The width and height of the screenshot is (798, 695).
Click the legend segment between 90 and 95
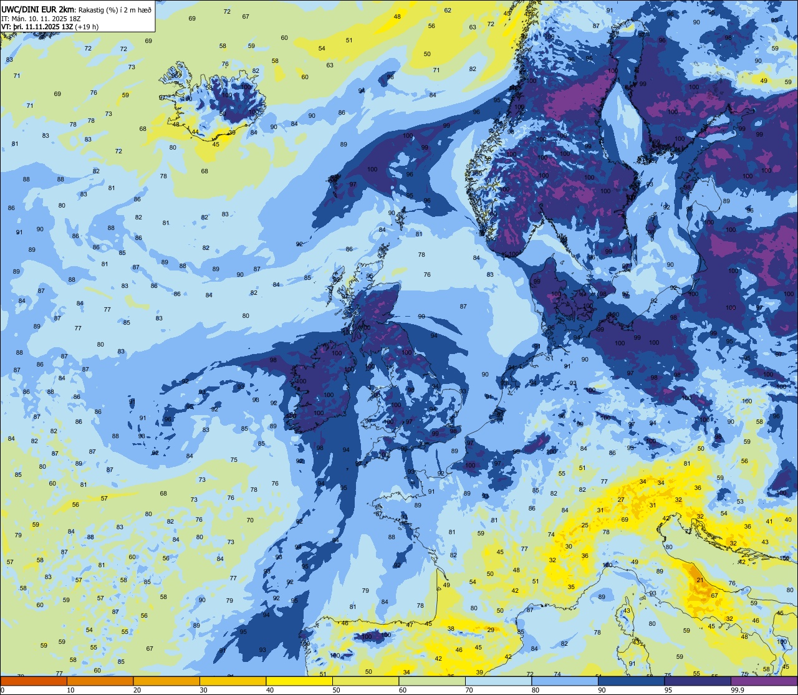pyautogui.click(x=632, y=681)
